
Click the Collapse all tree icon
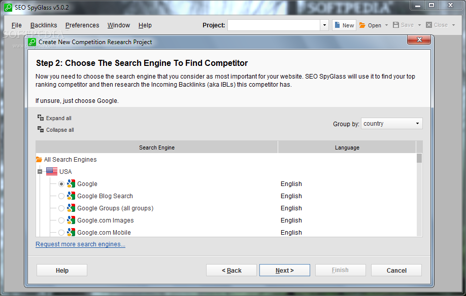click(41, 129)
